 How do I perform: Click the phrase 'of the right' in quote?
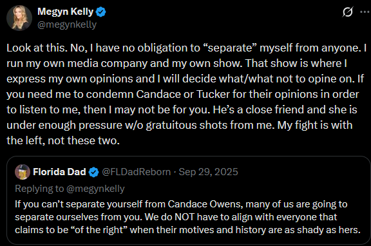[x=99, y=230]
